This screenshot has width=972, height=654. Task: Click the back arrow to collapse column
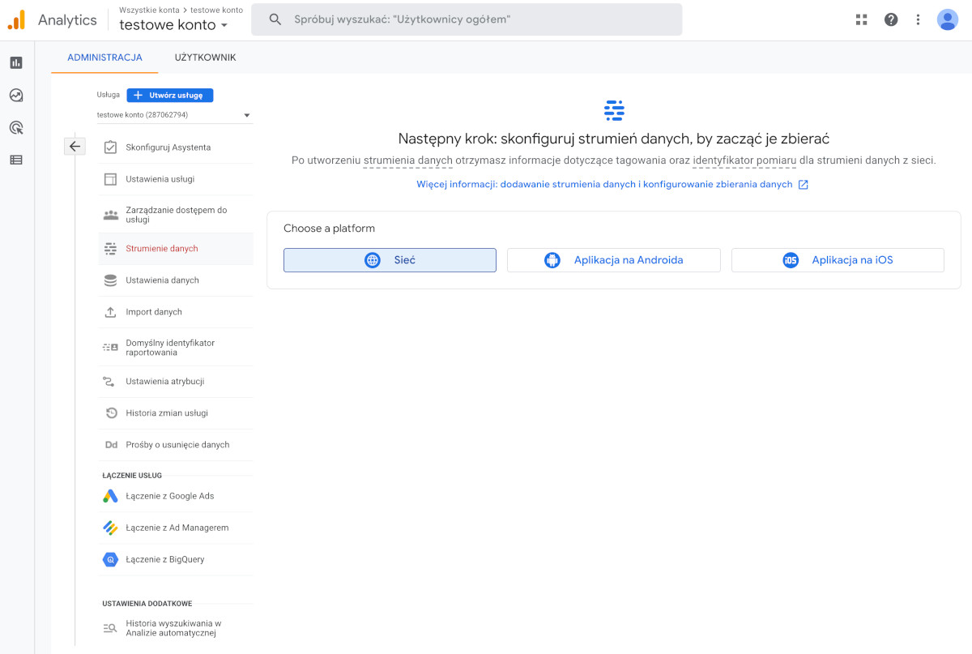pyautogui.click(x=75, y=147)
